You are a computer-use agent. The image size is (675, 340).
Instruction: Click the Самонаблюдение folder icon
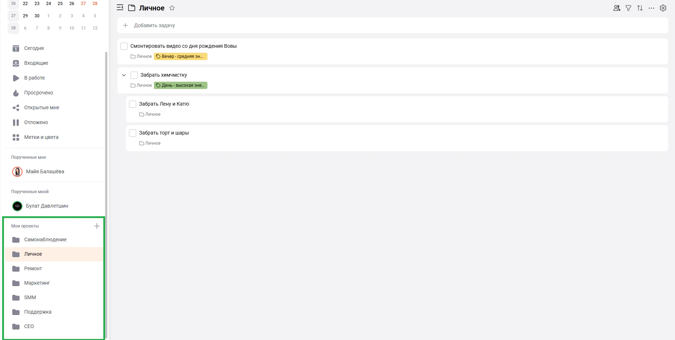pyautogui.click(x=16, y=239)
